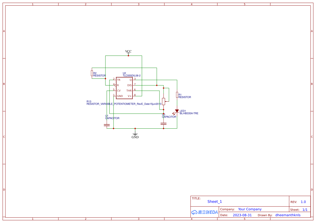316x223 pixels.
Task: Click the Your Company field text
Action: (250, 209)
